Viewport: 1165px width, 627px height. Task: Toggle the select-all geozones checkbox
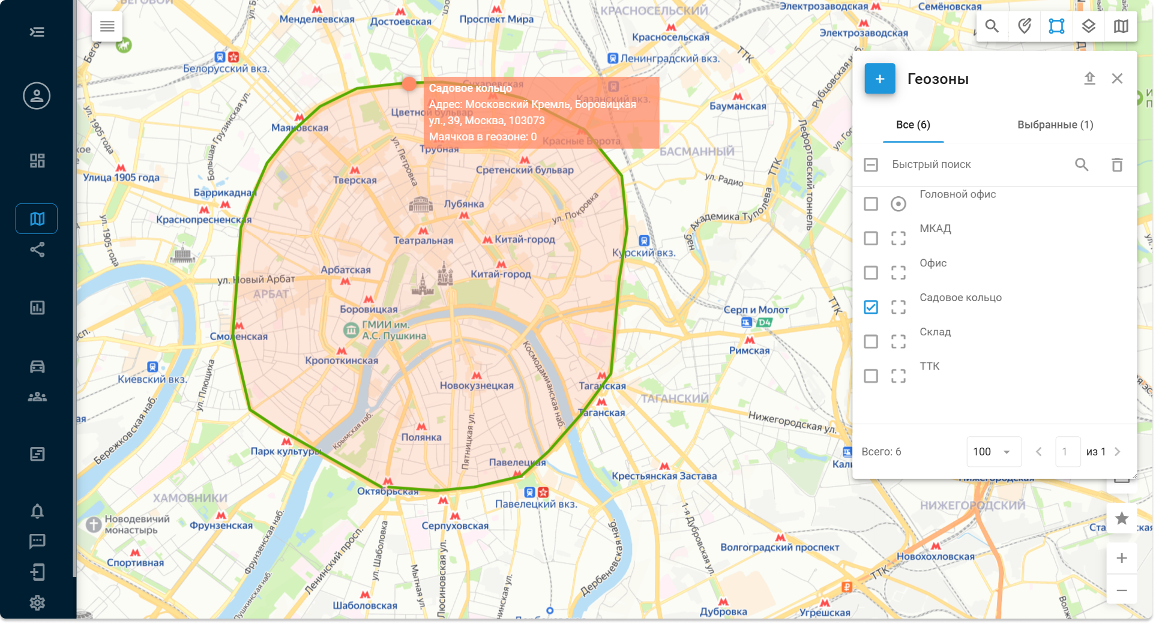(871, 164)
